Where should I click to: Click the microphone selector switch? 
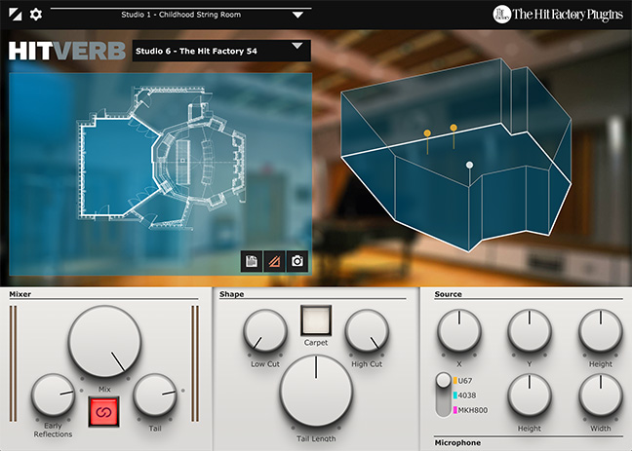point(444,395)
